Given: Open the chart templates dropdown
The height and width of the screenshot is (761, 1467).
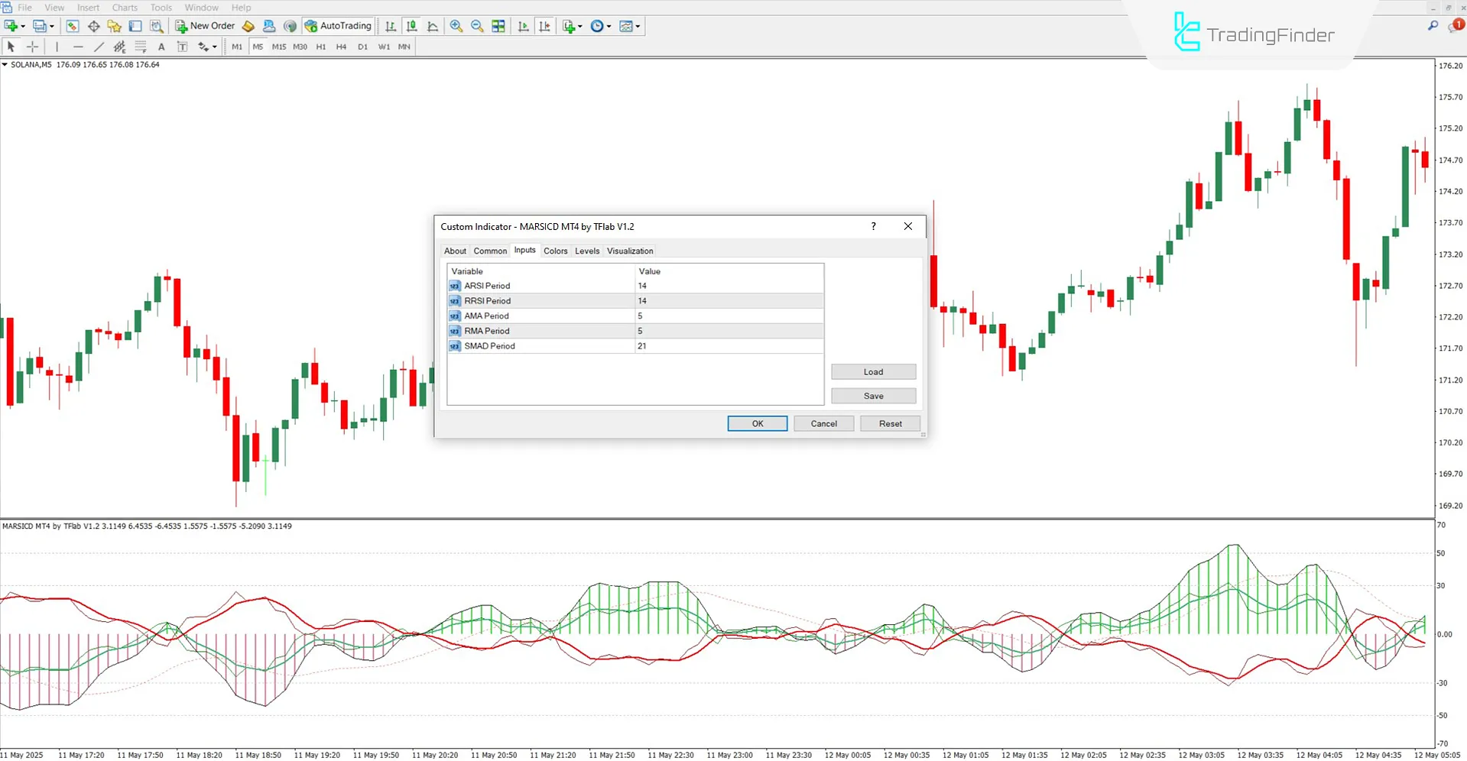Looking at the screenshot, I should coord(637,25).
